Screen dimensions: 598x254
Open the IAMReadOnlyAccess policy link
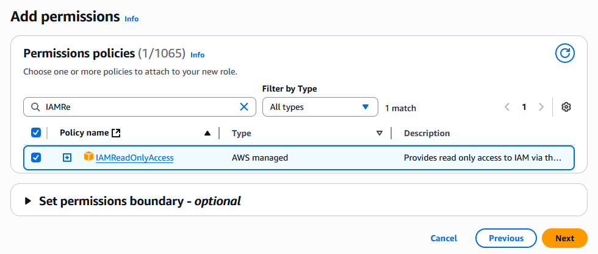coord(134,158)
